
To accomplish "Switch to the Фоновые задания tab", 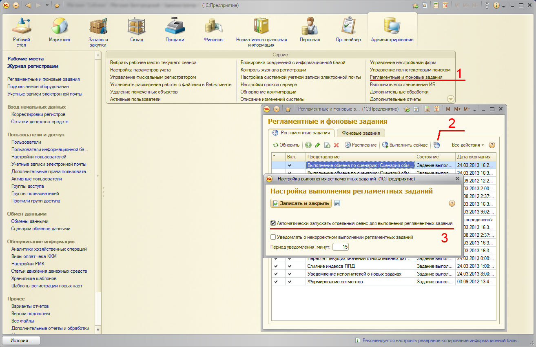I will (361, 133).
